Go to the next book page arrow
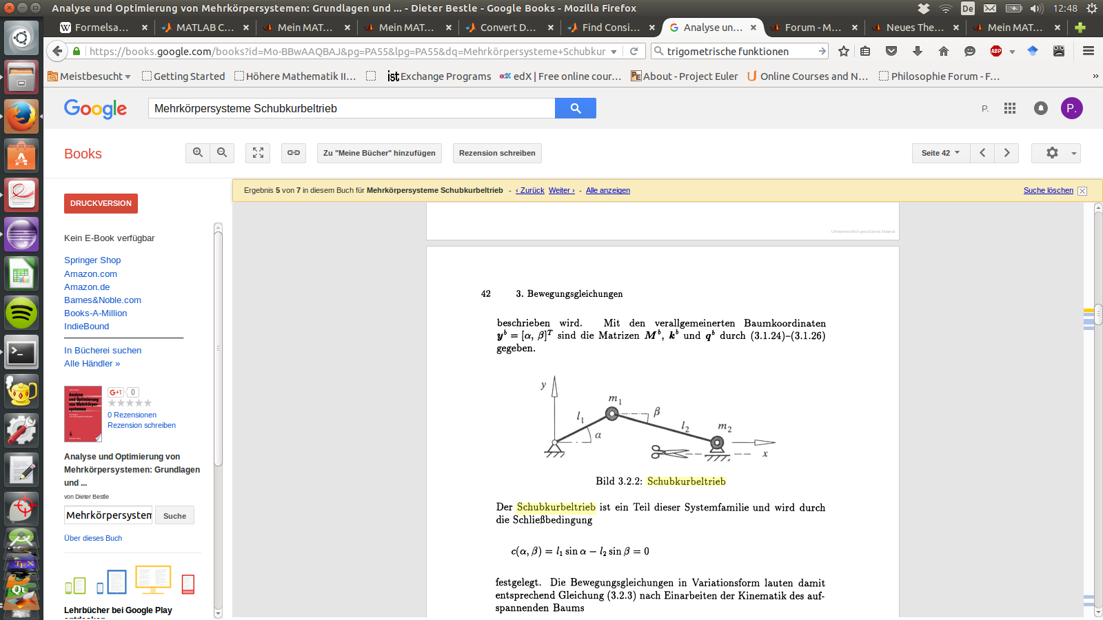Image resolution: width=1103 pixels, height=620 pixels. [1006, 153]
